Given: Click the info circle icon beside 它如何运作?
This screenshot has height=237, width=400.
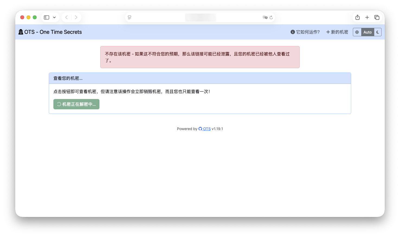Looking at the screenshot, I should click(292, 32).
